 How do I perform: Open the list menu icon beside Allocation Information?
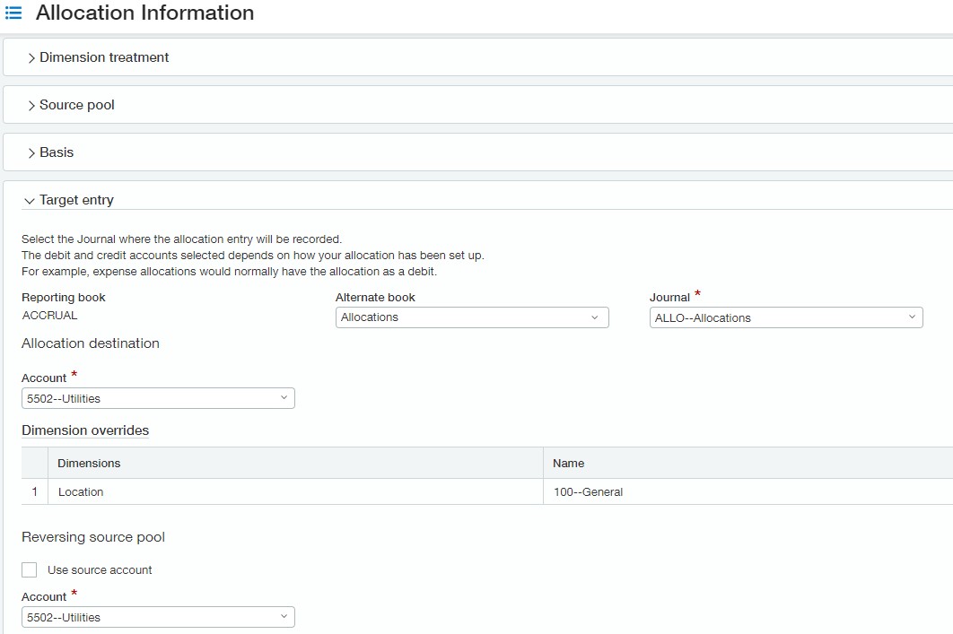coord(13,13)
